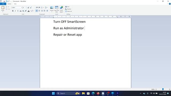Click the taskbar Search box

point(68,93)
